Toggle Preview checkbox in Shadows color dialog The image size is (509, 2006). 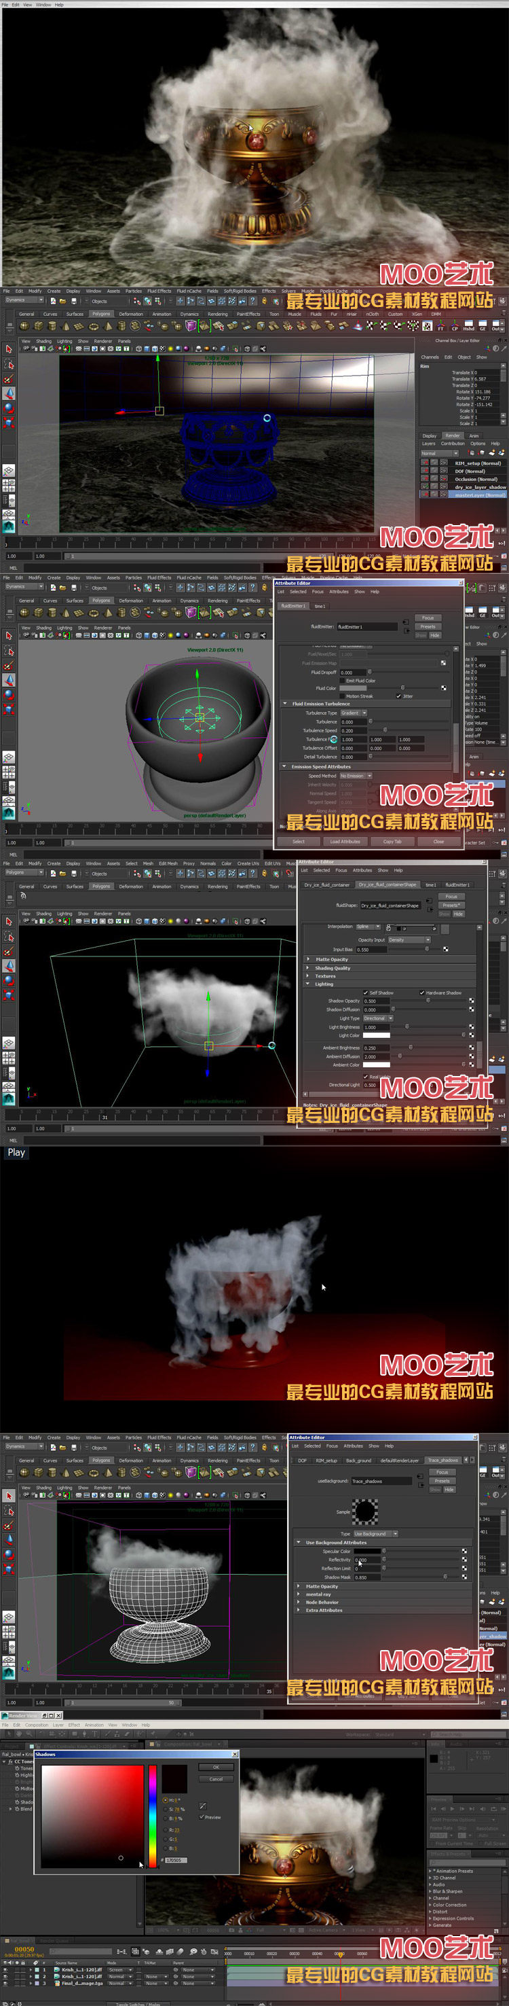pyautogui.click(x=202, y=1816)
